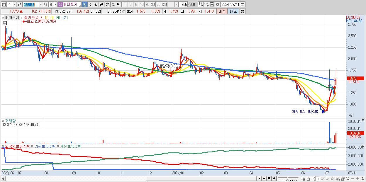Expand the stock code dropdown arrow
Viewport: 366px width, 182px height.
point(41,5)
